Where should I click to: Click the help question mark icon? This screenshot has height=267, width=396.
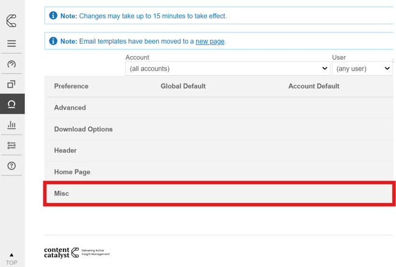[12, 166]
